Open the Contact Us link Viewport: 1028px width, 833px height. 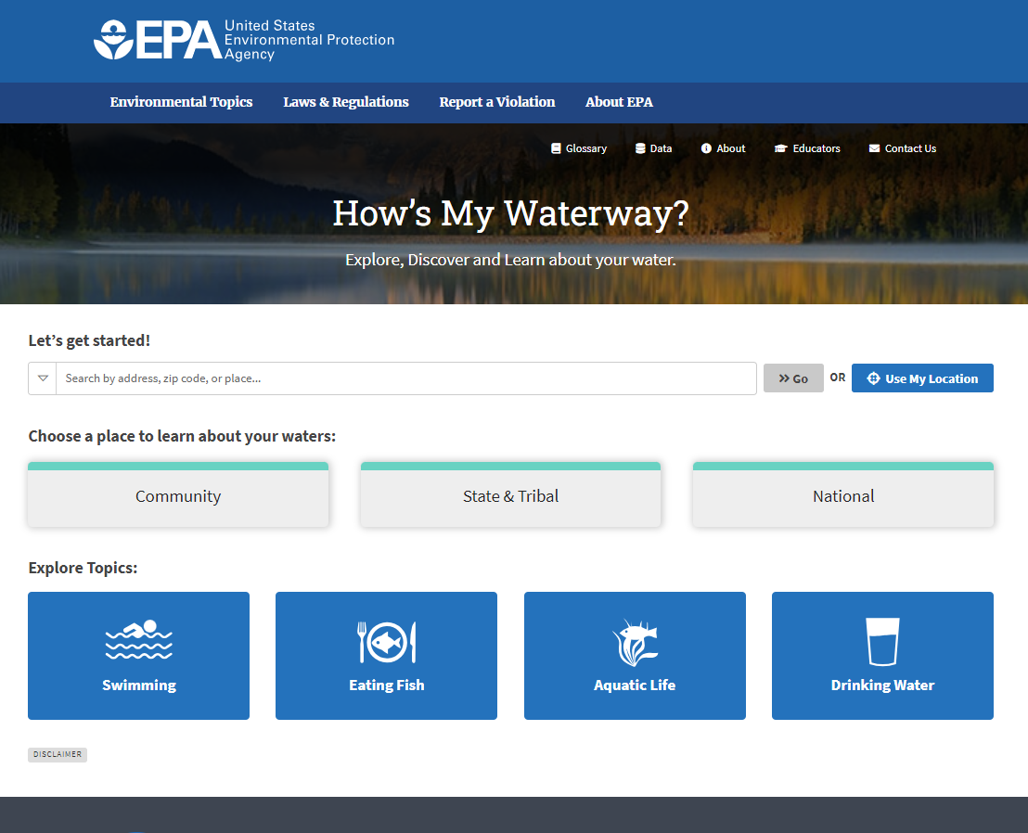(x=903, y=148)
